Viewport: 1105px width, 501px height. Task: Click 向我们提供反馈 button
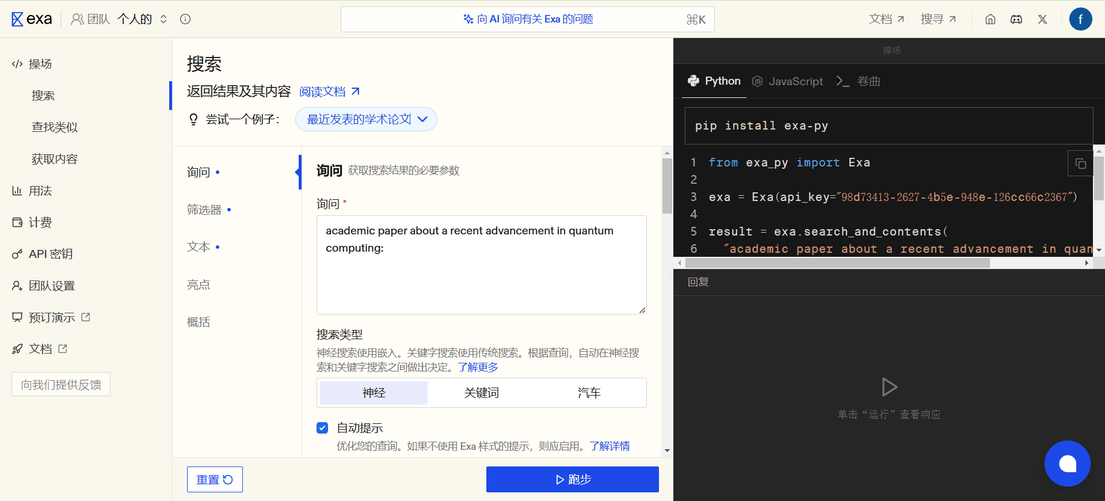61,385
